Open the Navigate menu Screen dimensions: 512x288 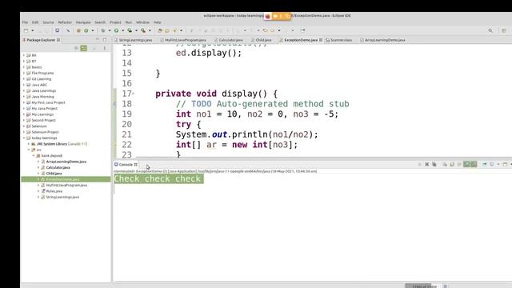click(83, 22)
